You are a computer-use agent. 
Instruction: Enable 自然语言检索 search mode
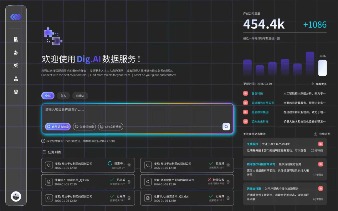(x=58, y=127)
